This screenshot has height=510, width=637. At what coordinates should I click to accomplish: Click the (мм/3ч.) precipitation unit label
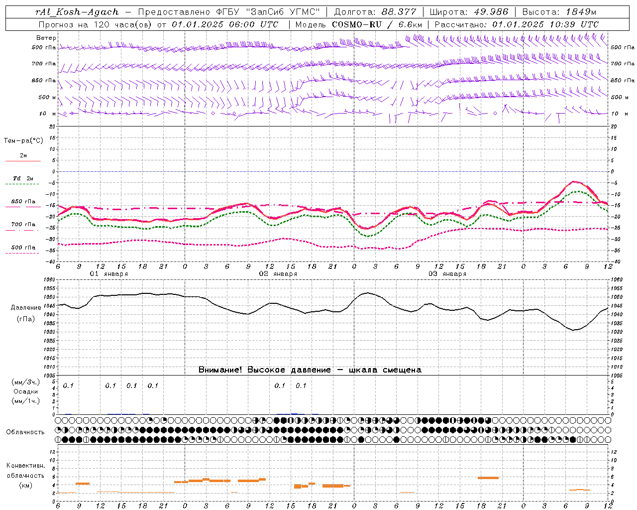pyautogui.click(x=25, y=382)
